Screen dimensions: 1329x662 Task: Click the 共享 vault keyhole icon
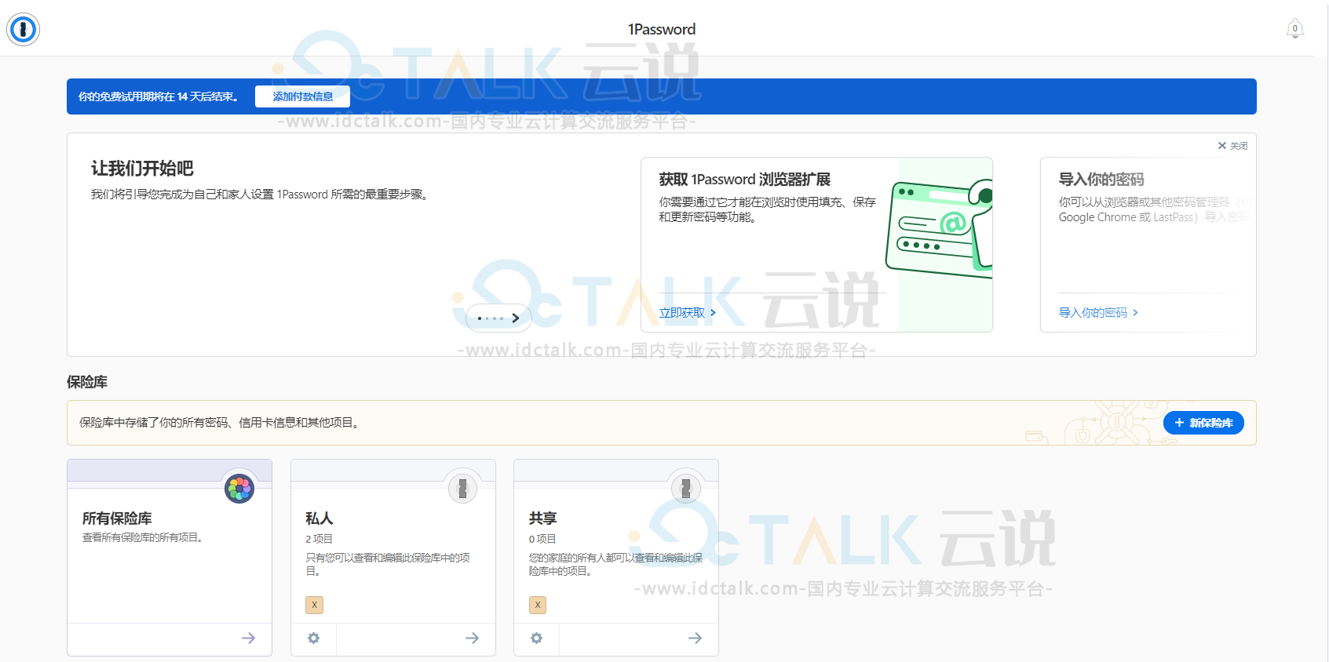click(x=686, y=489)
